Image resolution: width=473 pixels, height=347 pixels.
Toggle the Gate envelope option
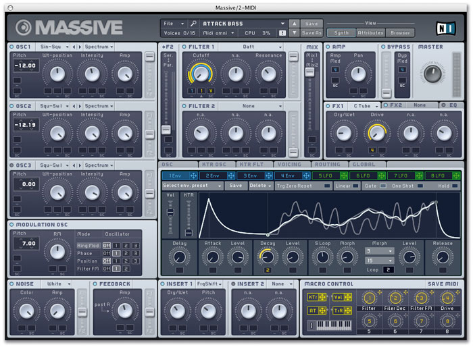click(383, 186)
